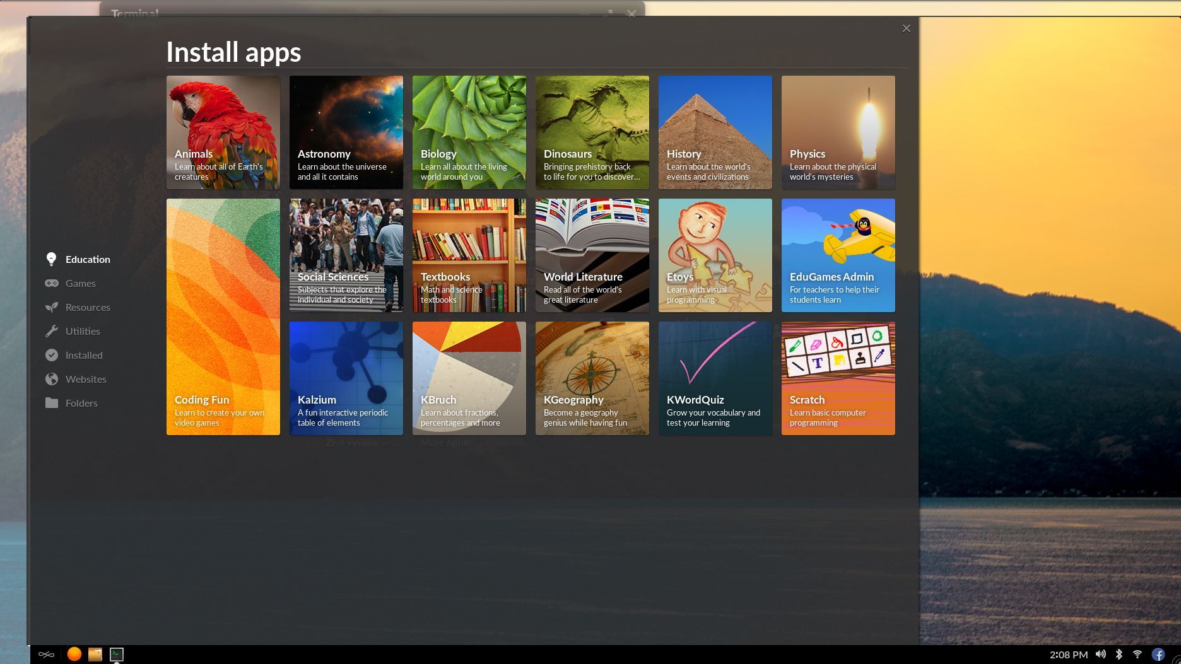Open the Wi-Fi network tray icon
Image resolution: width=1181 pixels, height=664 pixels.
click(x=1137, y=655)
